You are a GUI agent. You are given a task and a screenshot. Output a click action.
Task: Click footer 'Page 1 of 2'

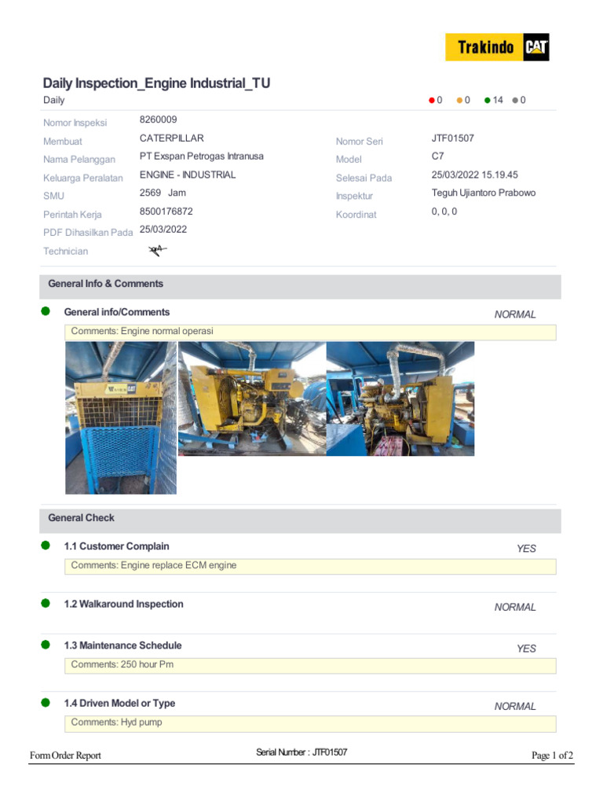pos(552,755)
